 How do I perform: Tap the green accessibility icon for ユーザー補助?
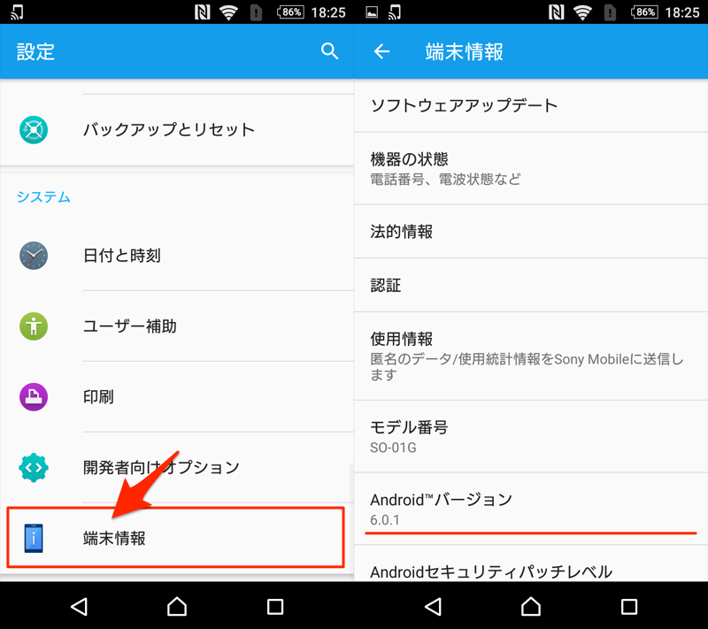coord(34,326)
